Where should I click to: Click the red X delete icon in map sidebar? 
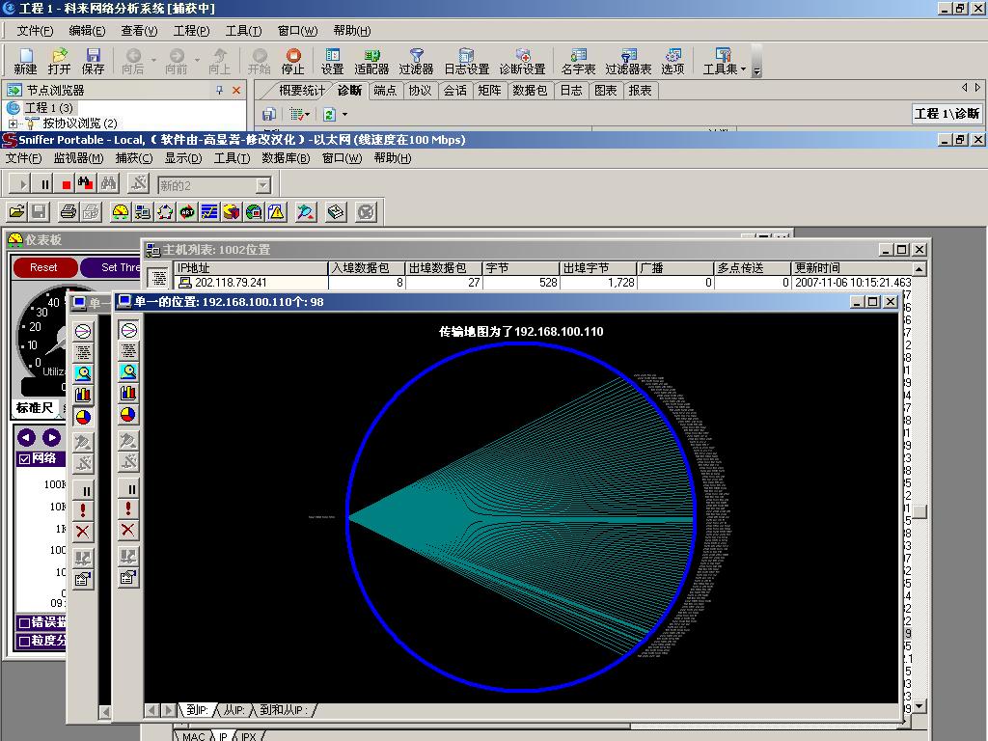128,530
